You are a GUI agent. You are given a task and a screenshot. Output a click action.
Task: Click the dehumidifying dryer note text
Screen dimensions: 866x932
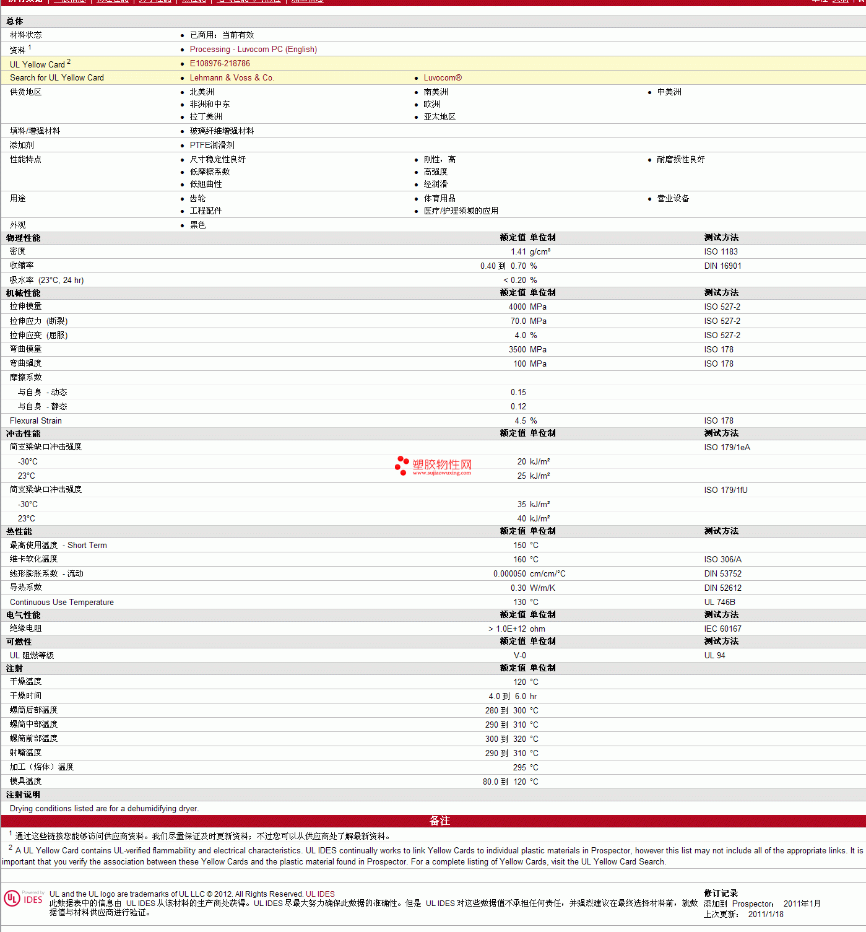[x=104, y=809]
